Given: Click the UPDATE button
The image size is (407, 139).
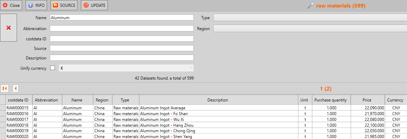Looking at the screenshot, I should [x=94, y=5].
